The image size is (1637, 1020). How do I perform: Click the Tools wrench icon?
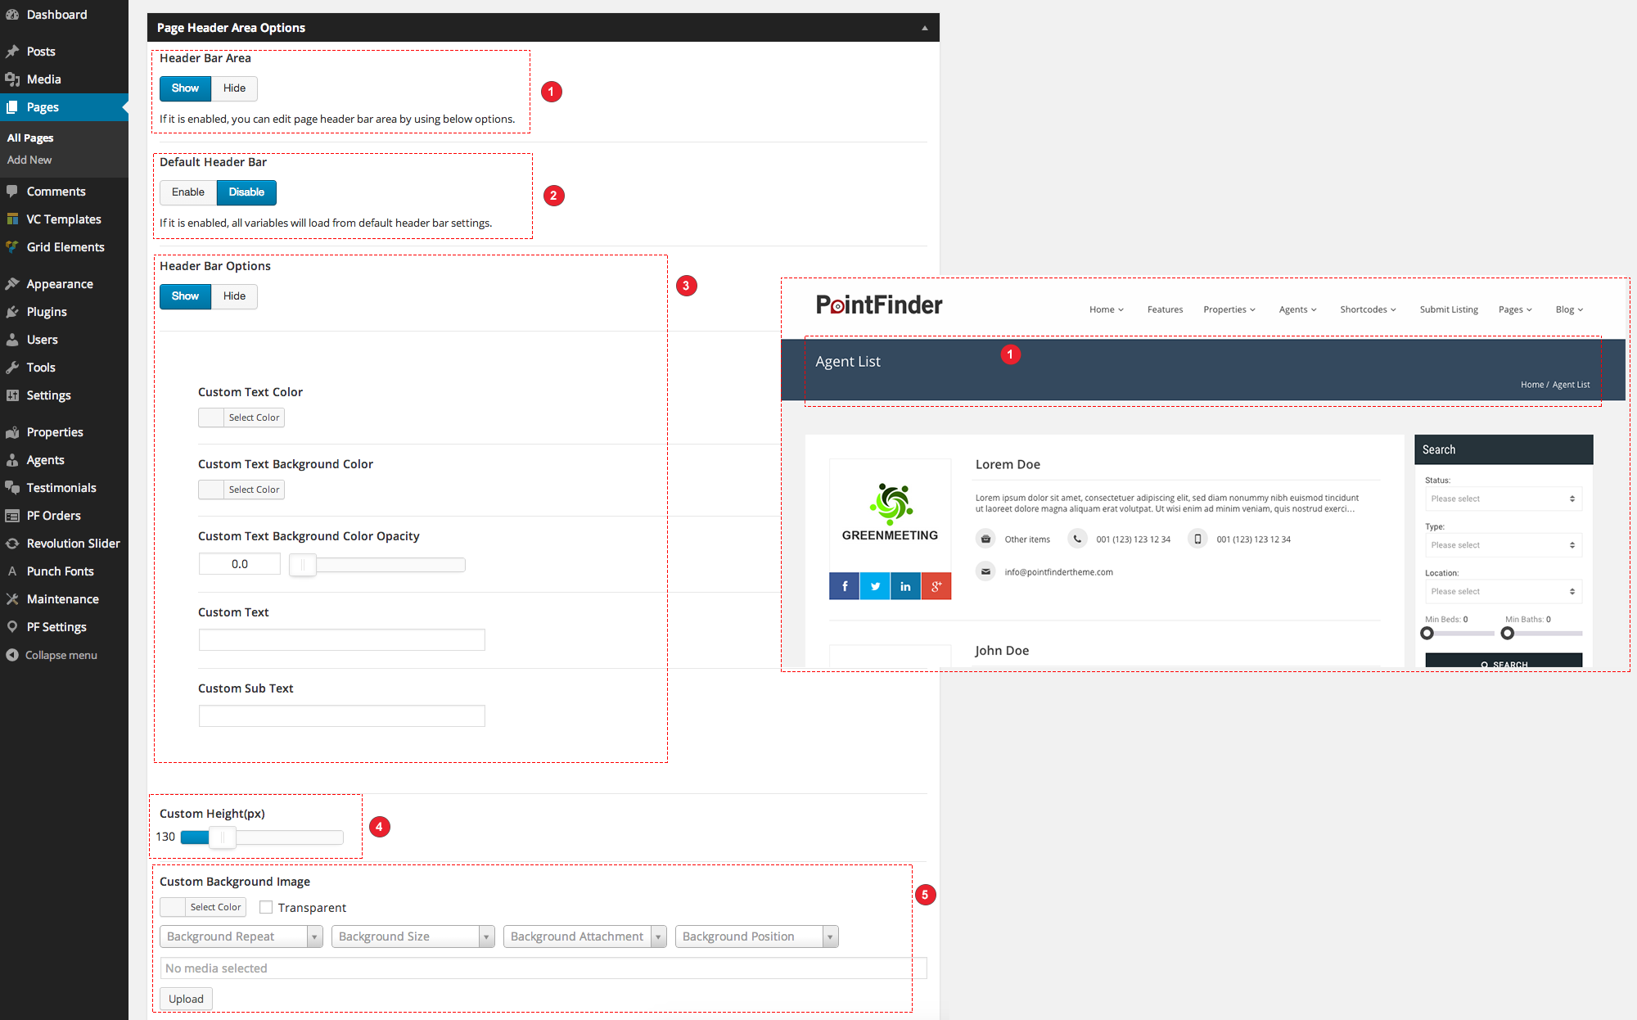coord(12,368)
